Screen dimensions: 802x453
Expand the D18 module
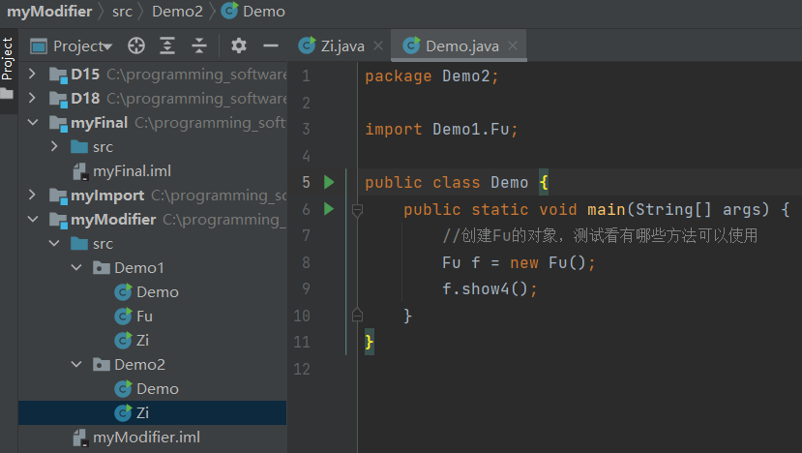point(32,98)
